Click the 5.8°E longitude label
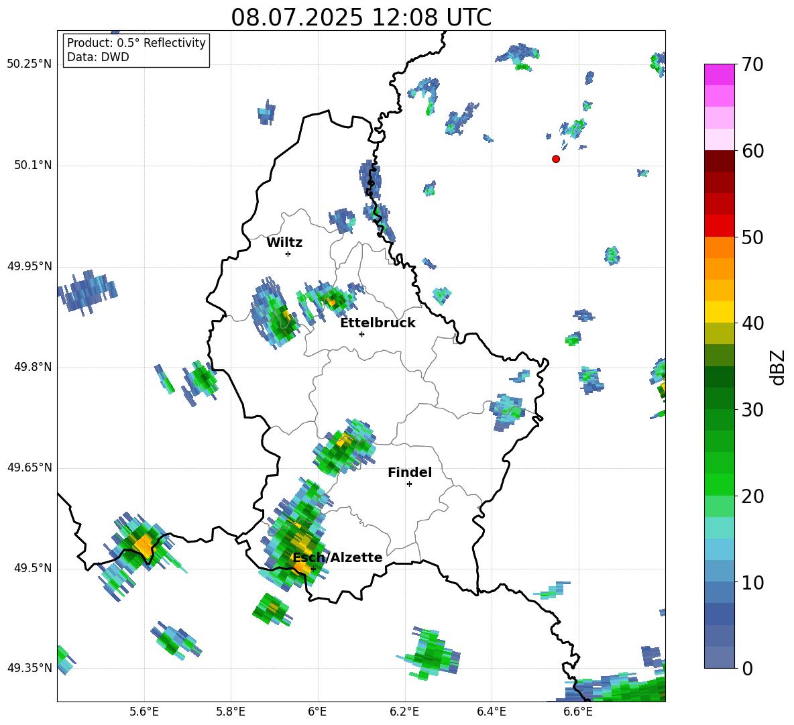The height and width of the screenshot is (725, 794). coord(231,712)
